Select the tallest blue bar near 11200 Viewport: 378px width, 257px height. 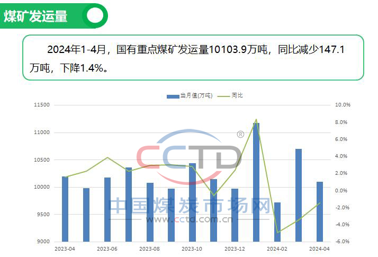(256, 182)
